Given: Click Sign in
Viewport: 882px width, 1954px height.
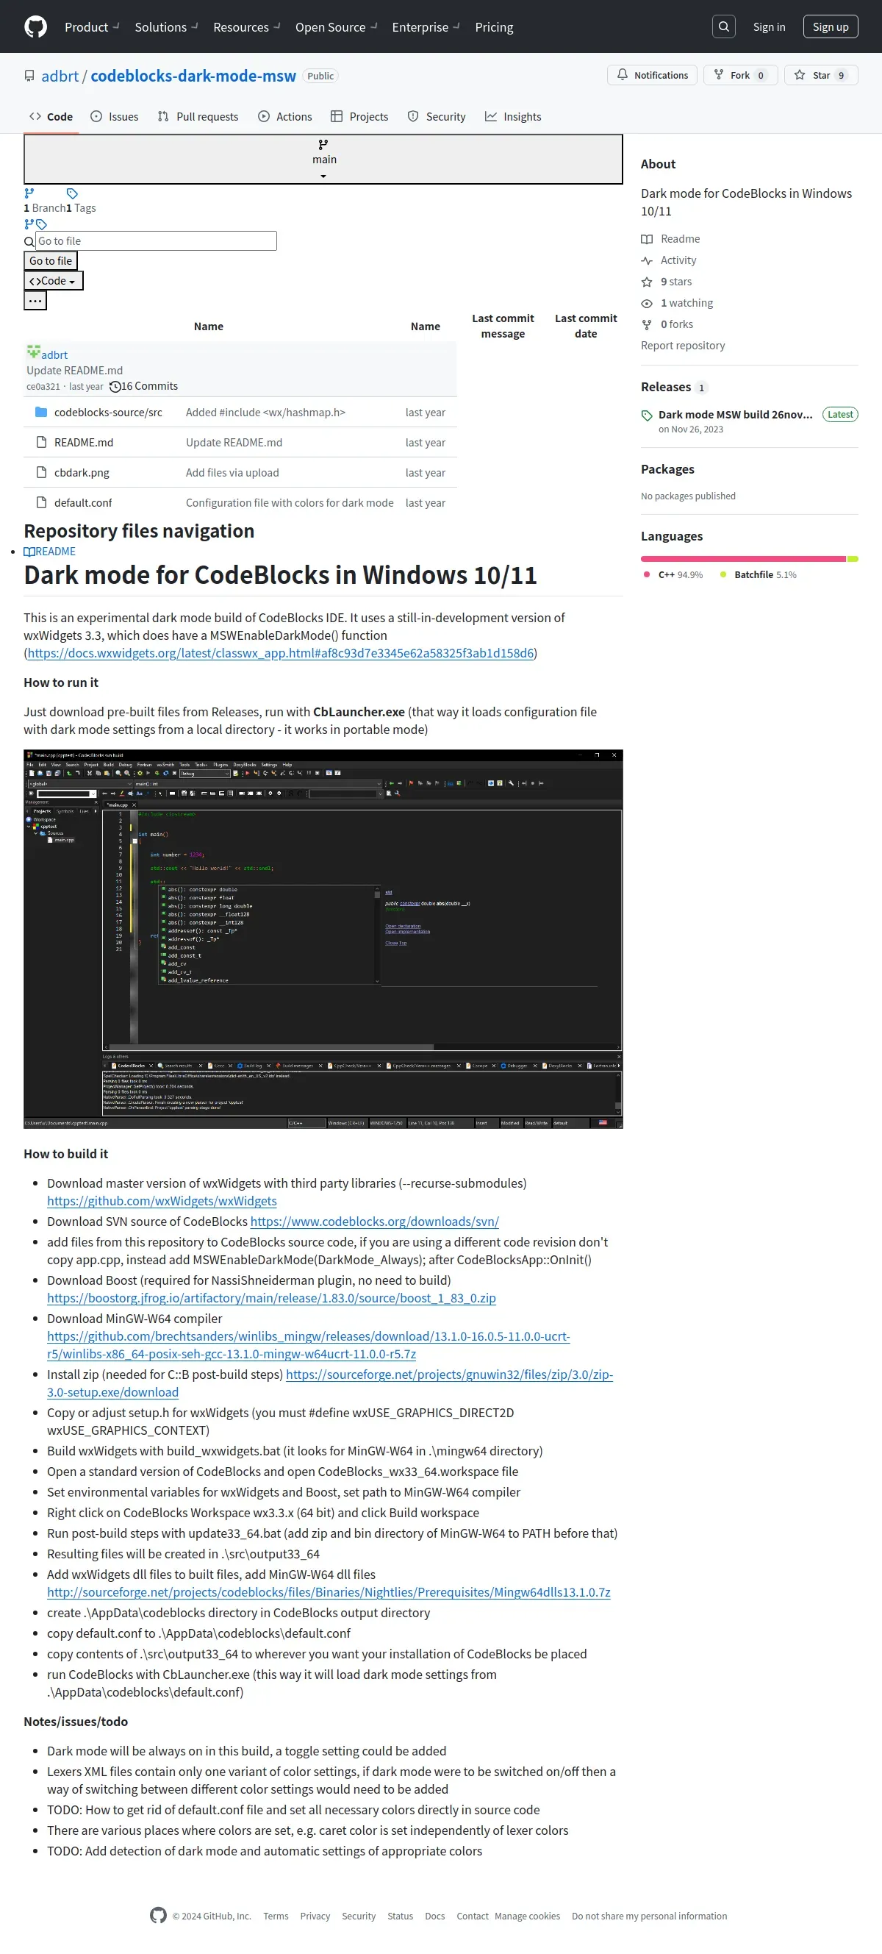Looking at the screenshot, I should (769, 26).
